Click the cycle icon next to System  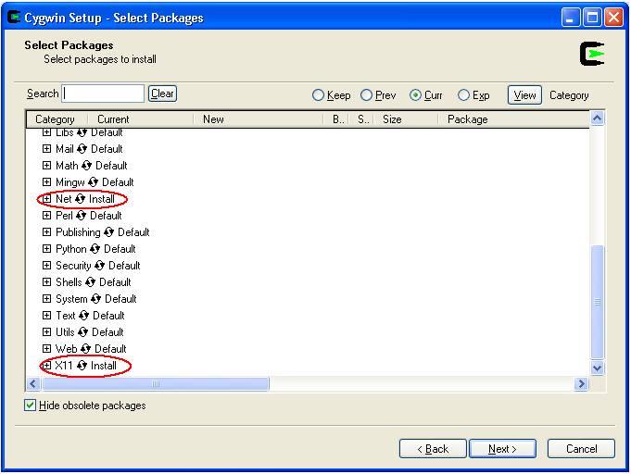(95, 299)
